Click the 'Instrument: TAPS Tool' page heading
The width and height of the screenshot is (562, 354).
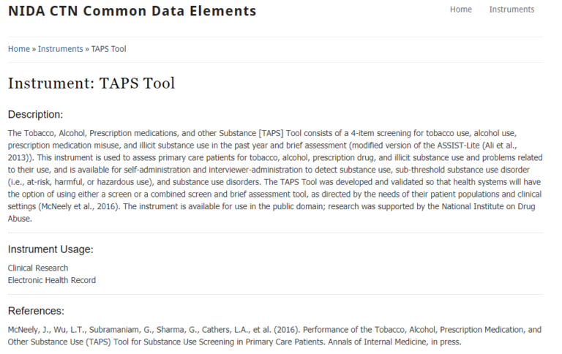tap(91, 83)
